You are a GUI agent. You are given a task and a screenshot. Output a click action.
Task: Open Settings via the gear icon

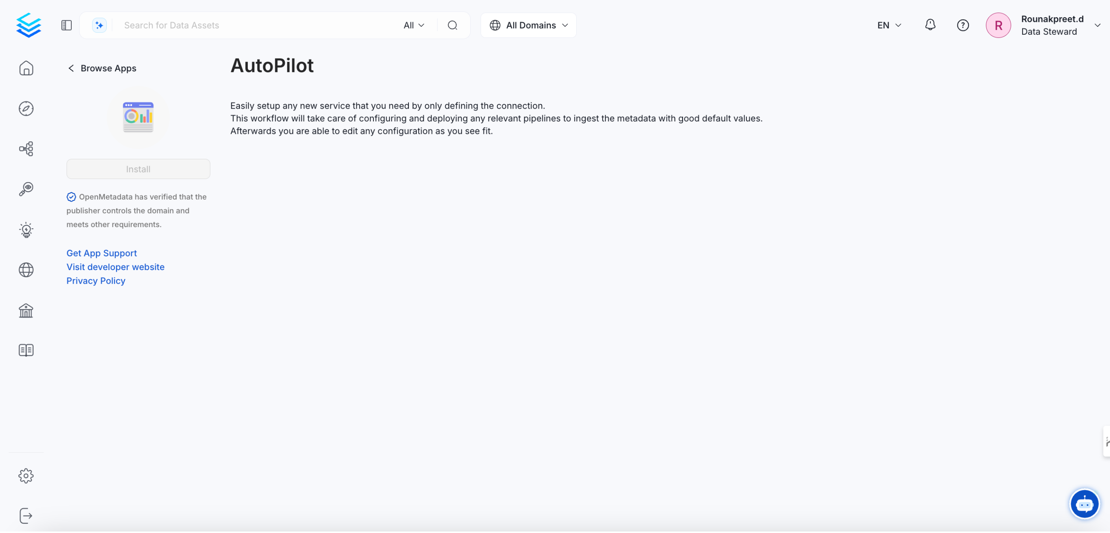click(26, 476)
